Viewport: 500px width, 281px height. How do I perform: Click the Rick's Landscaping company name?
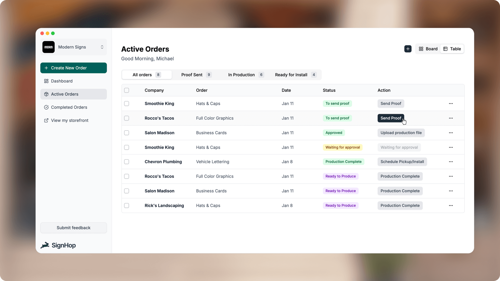164,205
